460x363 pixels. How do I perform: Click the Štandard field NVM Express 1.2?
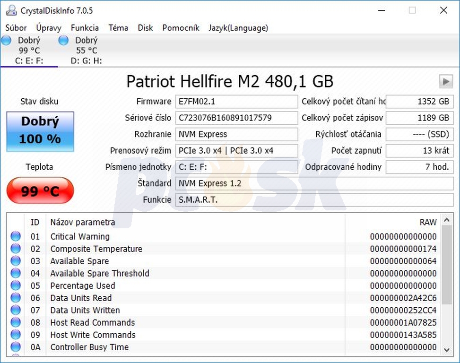(314, 183)
